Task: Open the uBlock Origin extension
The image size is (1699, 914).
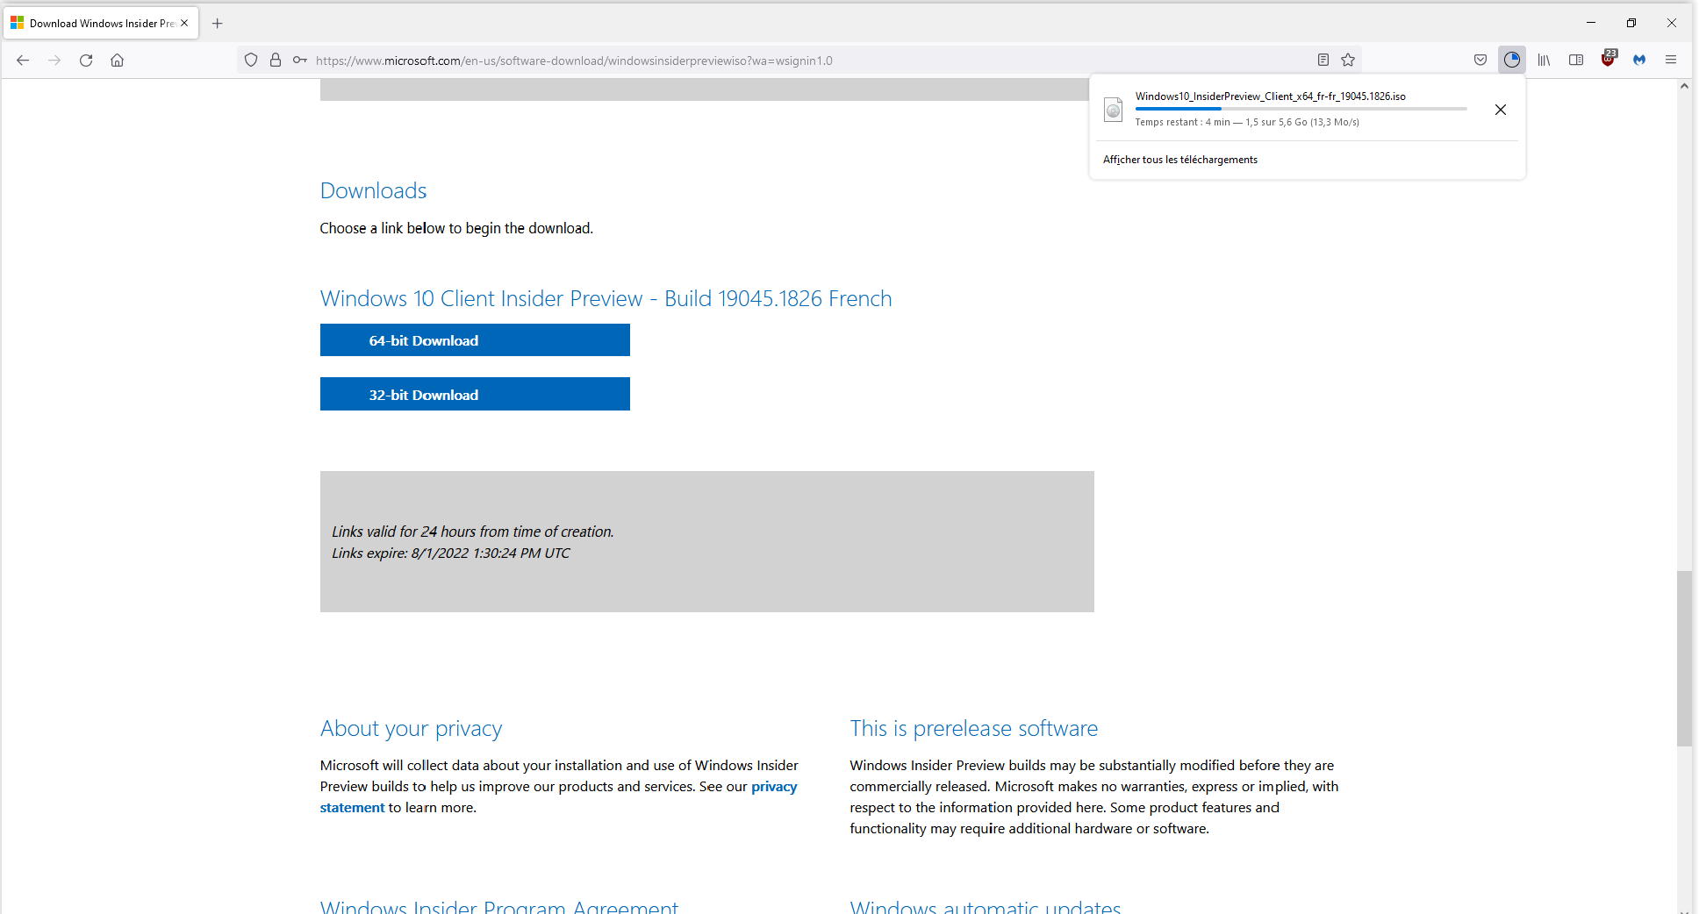Action: point(1608,60)
